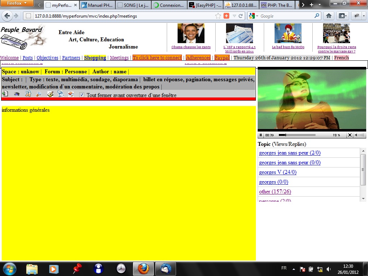This screenshot has height=276, width=368.
Task: Reload the page
Action: 240,16
